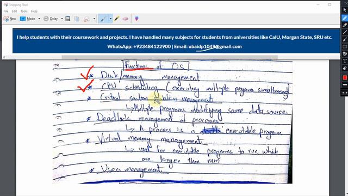
Task: Select the blue pen tool in side annotation bar
Action: click(345, 18)
